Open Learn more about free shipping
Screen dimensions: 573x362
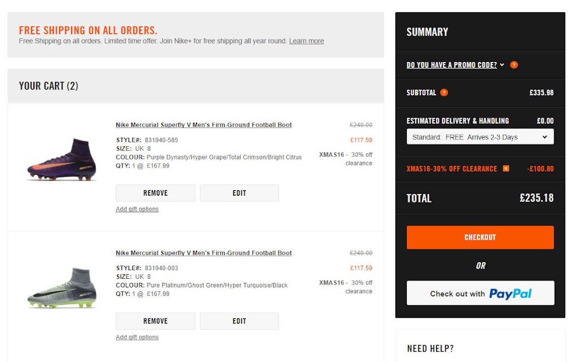[x=306, y=41]
